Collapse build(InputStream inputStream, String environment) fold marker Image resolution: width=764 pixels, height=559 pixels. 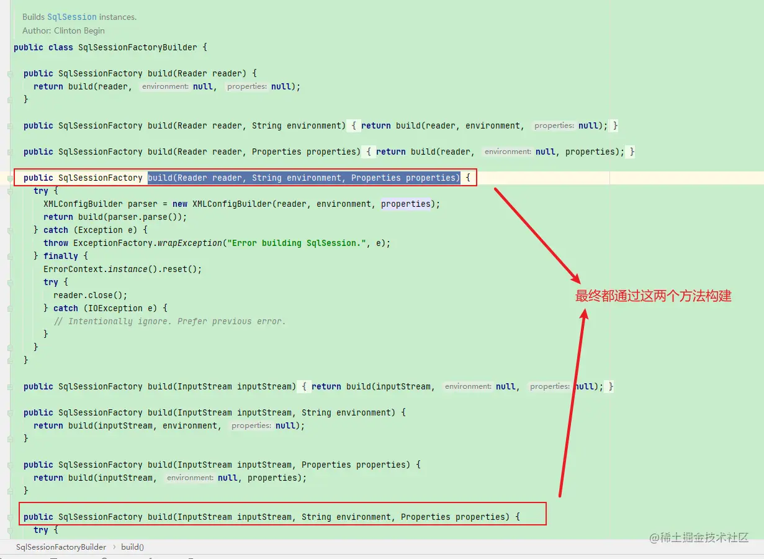[9, 412]
